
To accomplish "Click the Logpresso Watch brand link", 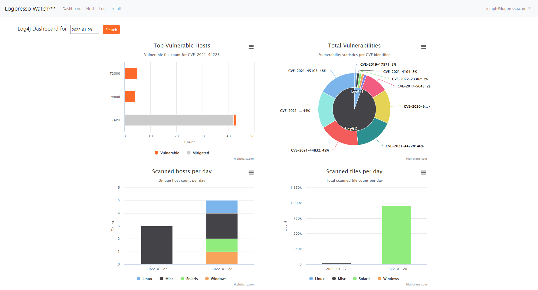I will [x=30, y=8].
